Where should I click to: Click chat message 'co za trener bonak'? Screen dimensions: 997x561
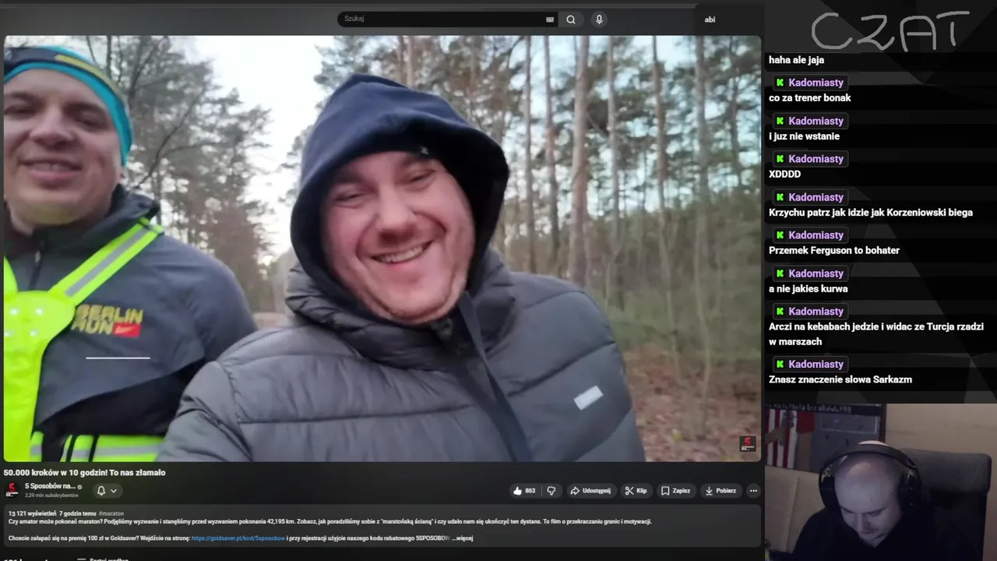pos(810,98)
